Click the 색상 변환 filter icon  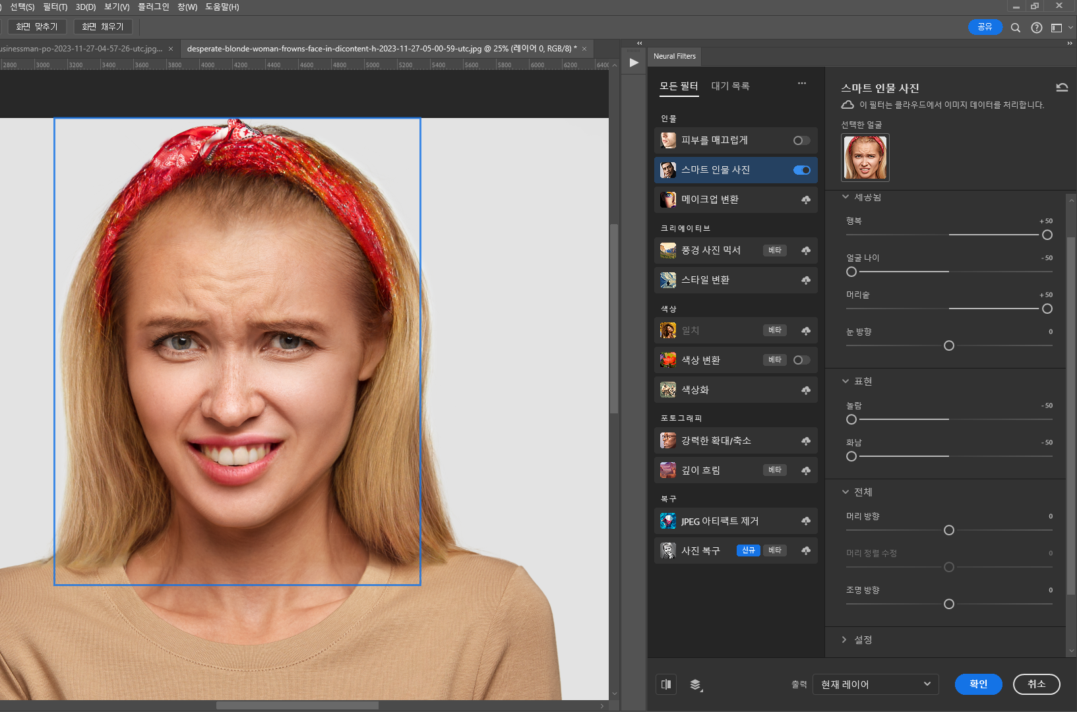(668, 360)
